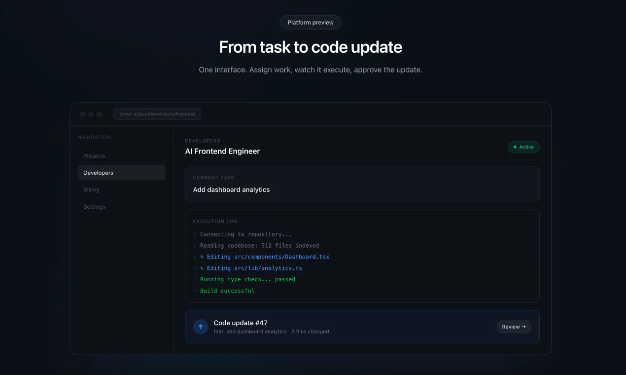Click the AI Frontend Engineer heading
This screenshot has height=375, width=626.
coord(222,151)
